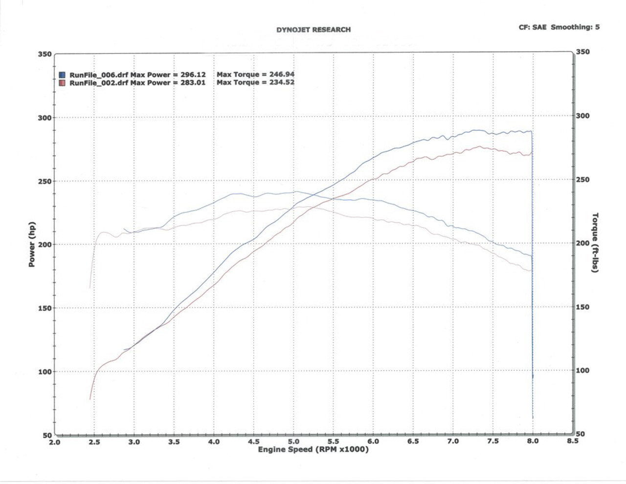Click the 200 tick on Torque axis
This screenshot has width=626, height=484.
583,243
